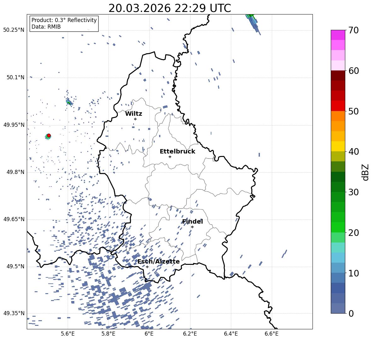Click the 10 dBZ colorbar label
This screenshot has height=340, width=373.
[x=353, y=273]
